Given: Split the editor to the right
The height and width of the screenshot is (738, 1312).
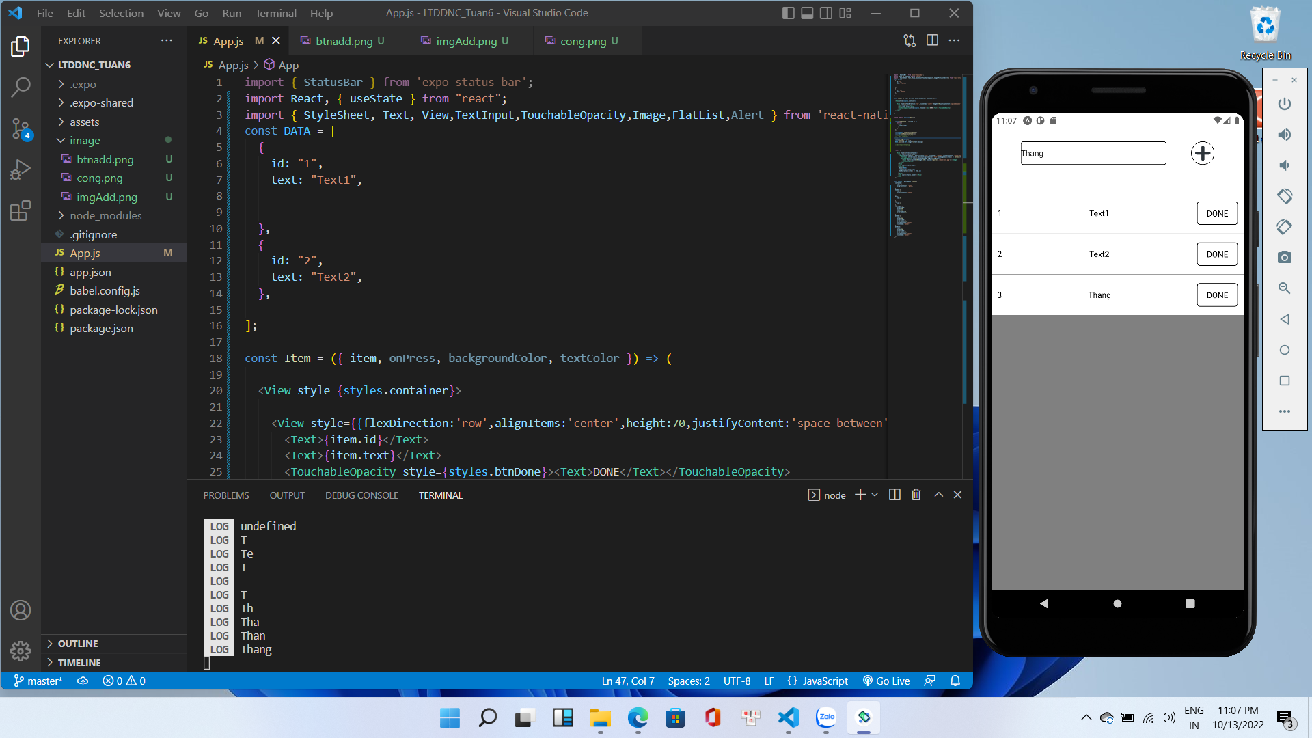Looking at the screenshot, I should 932,41.
